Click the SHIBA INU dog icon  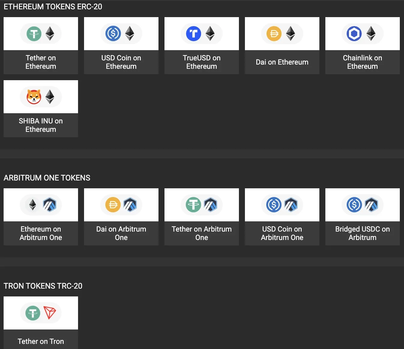(x=34, y=97)
